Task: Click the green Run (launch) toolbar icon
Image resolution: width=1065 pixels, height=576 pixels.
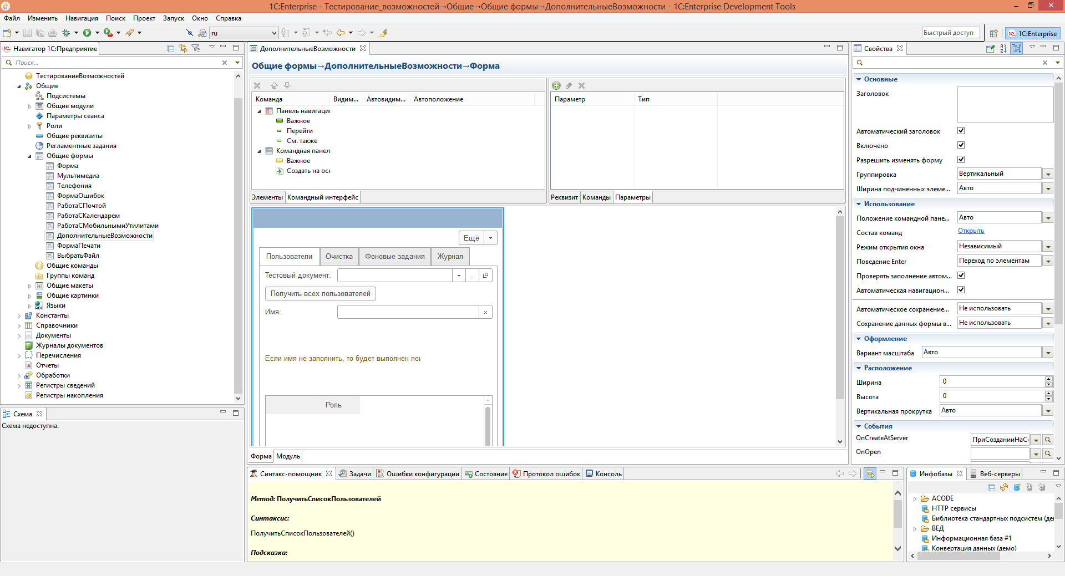Action: [87, 33]
